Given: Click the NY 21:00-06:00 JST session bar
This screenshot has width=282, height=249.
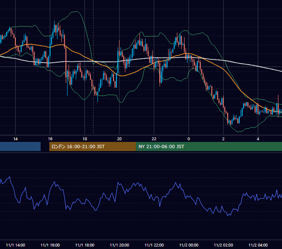Looking at the screenshot, I should coord(209,146).
